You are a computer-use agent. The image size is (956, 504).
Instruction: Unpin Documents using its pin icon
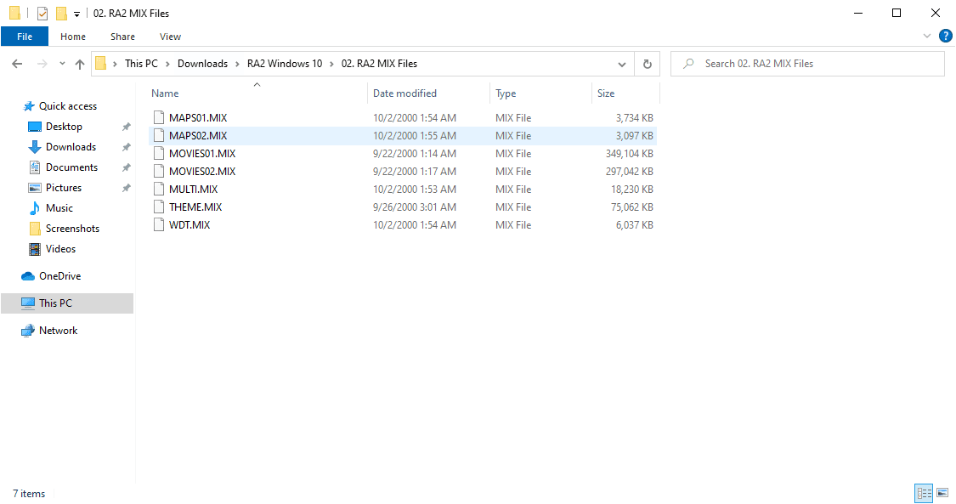point(127,167)
